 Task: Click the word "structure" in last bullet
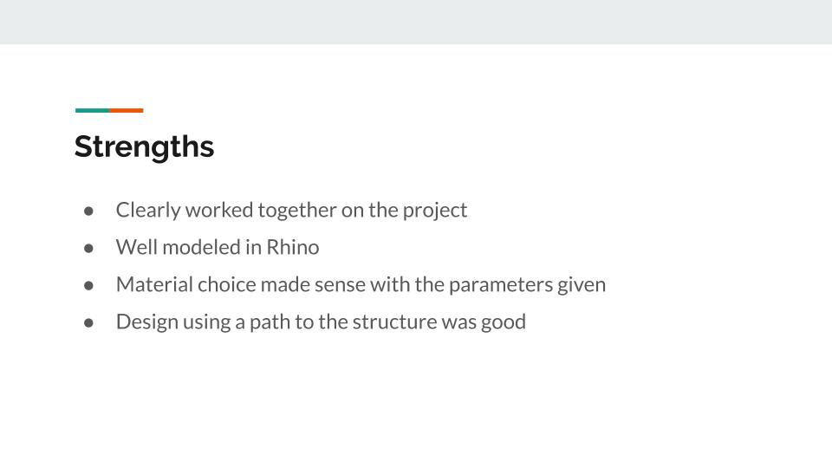(x=395, y=322)
